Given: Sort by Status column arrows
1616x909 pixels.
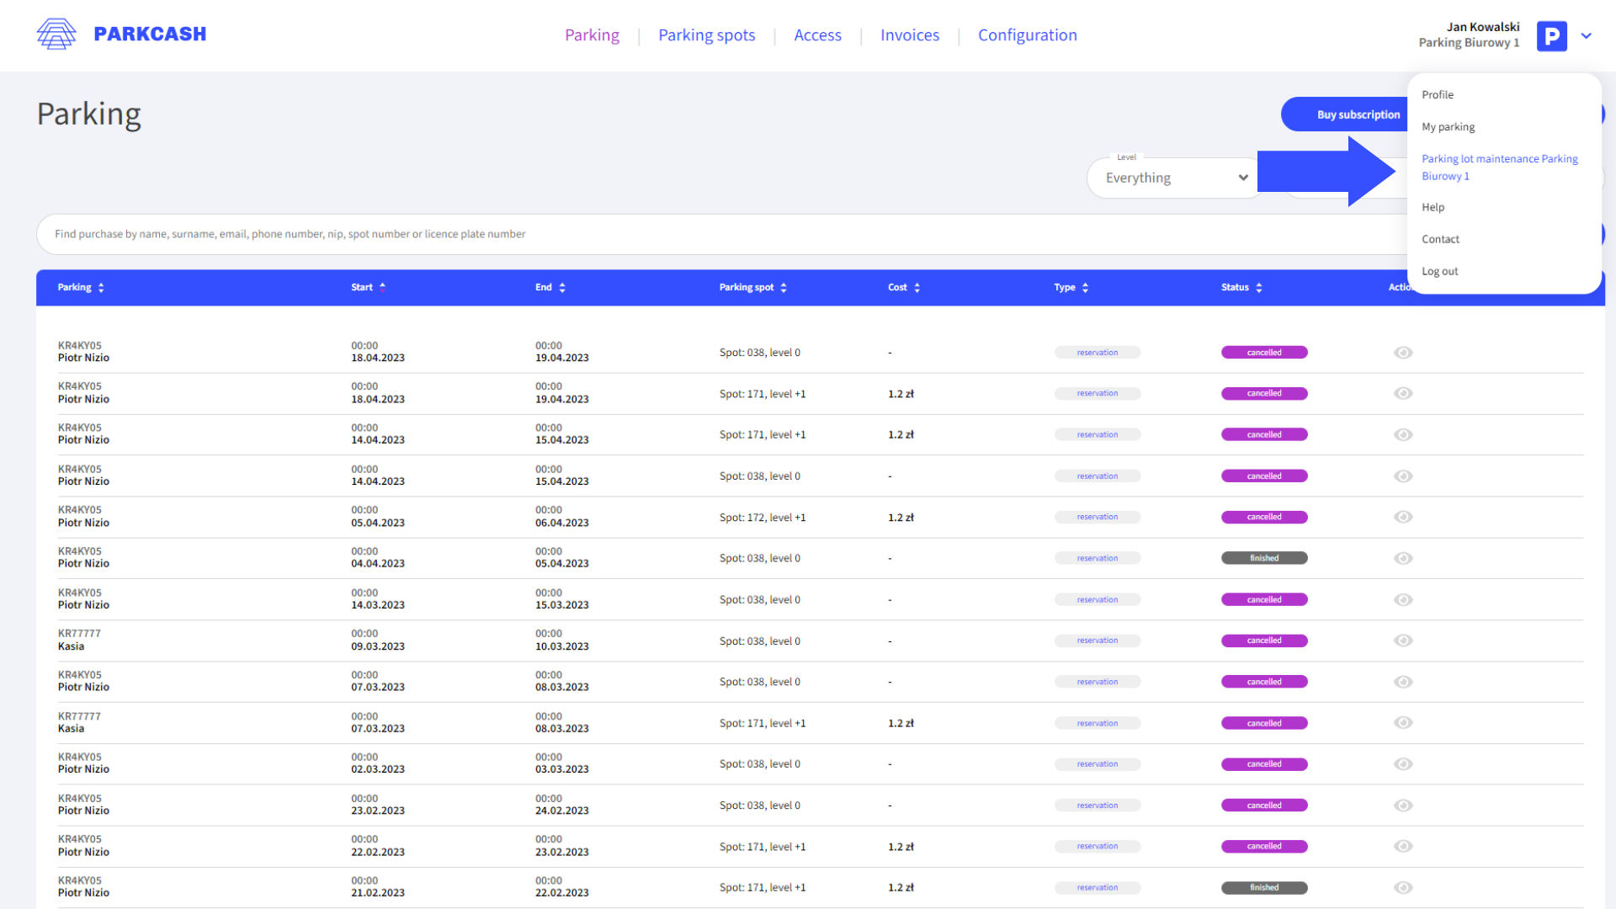Looking at the screenshot, I should point(1259,288).
